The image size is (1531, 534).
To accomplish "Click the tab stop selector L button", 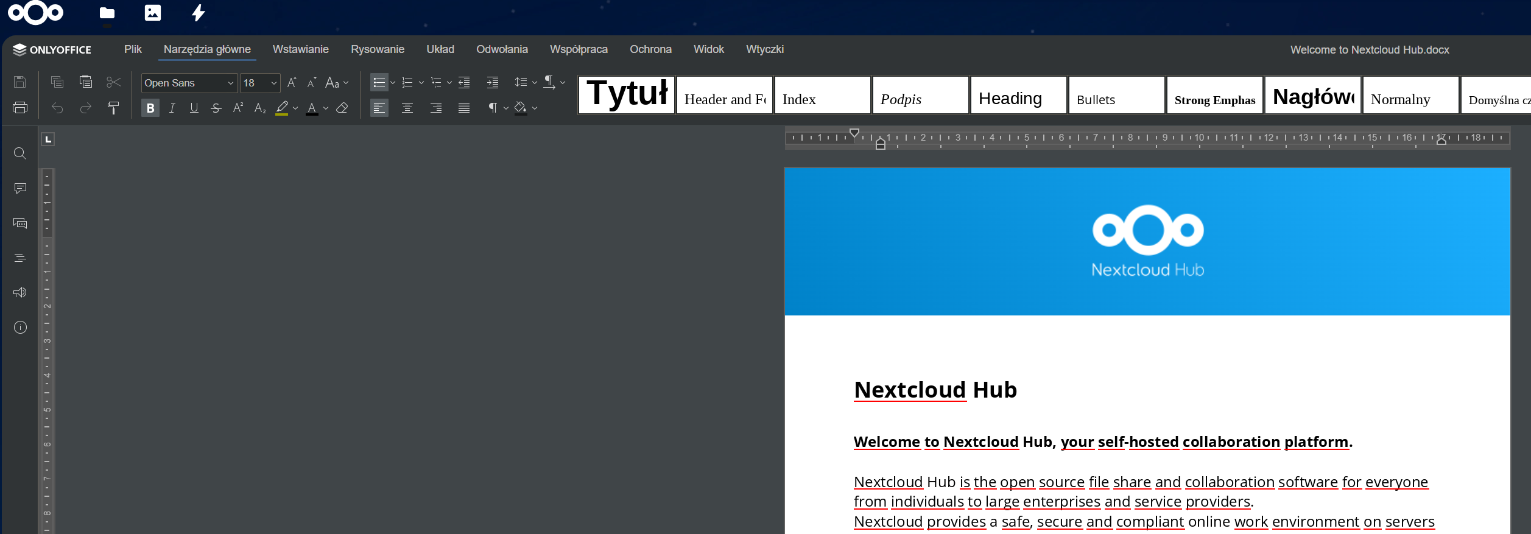I will pos(48,139).
